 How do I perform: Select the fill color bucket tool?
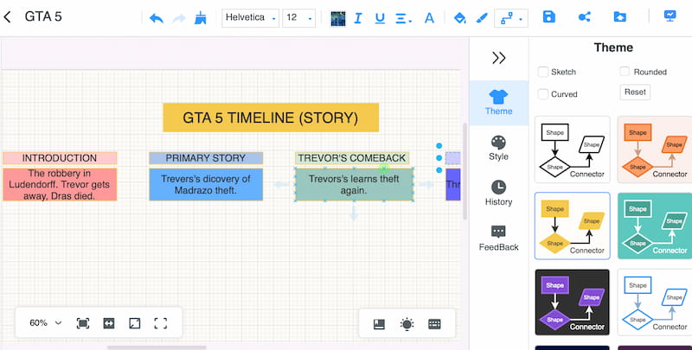click(460, 18)
